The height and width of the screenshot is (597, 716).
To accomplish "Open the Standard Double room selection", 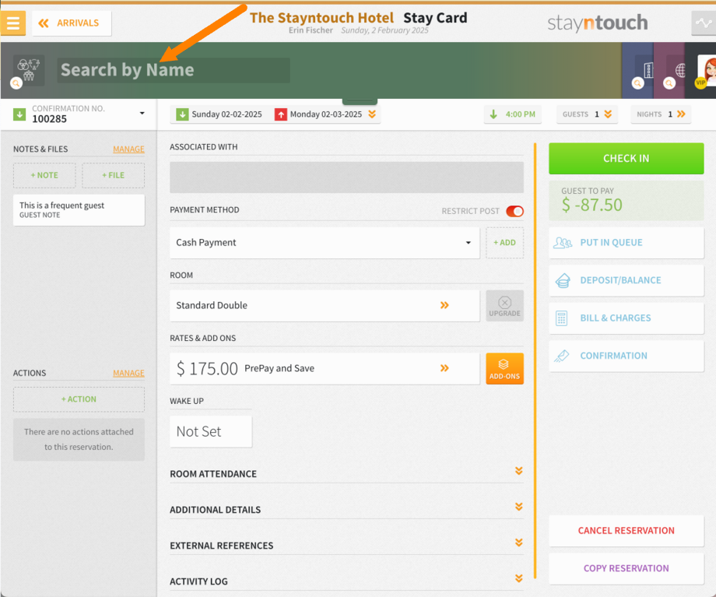I will tap(325, 306).
